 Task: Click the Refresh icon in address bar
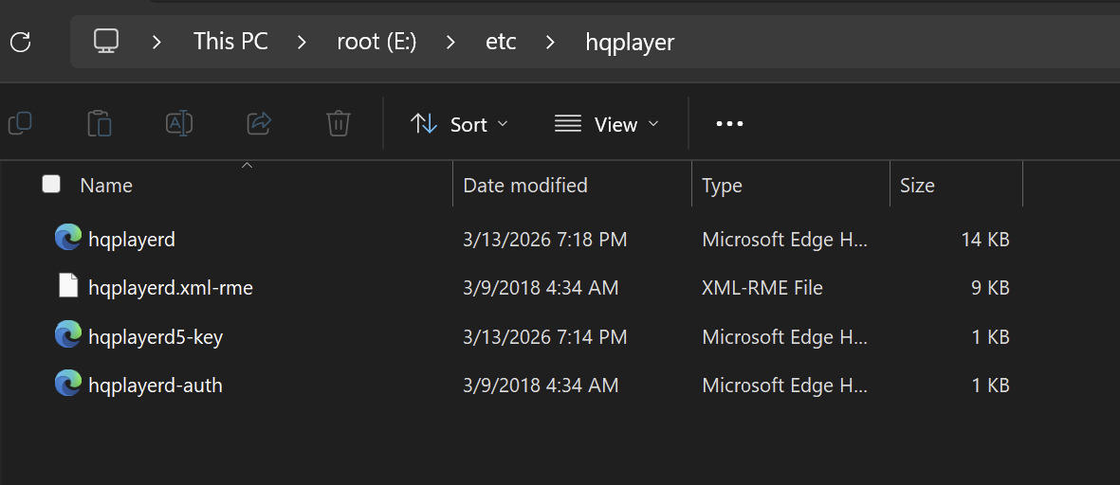pyautogui.click(x=20, y=42)
